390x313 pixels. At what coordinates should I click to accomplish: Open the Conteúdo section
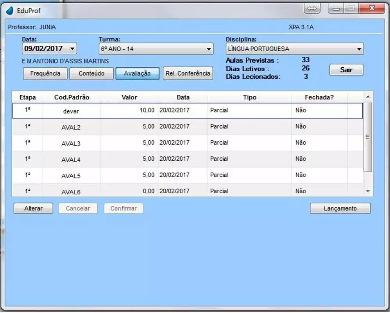coord(91,74)
